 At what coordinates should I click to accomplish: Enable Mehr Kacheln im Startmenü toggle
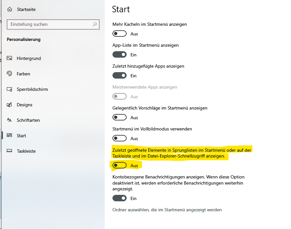pyautogui.click(x=119, y=34)
